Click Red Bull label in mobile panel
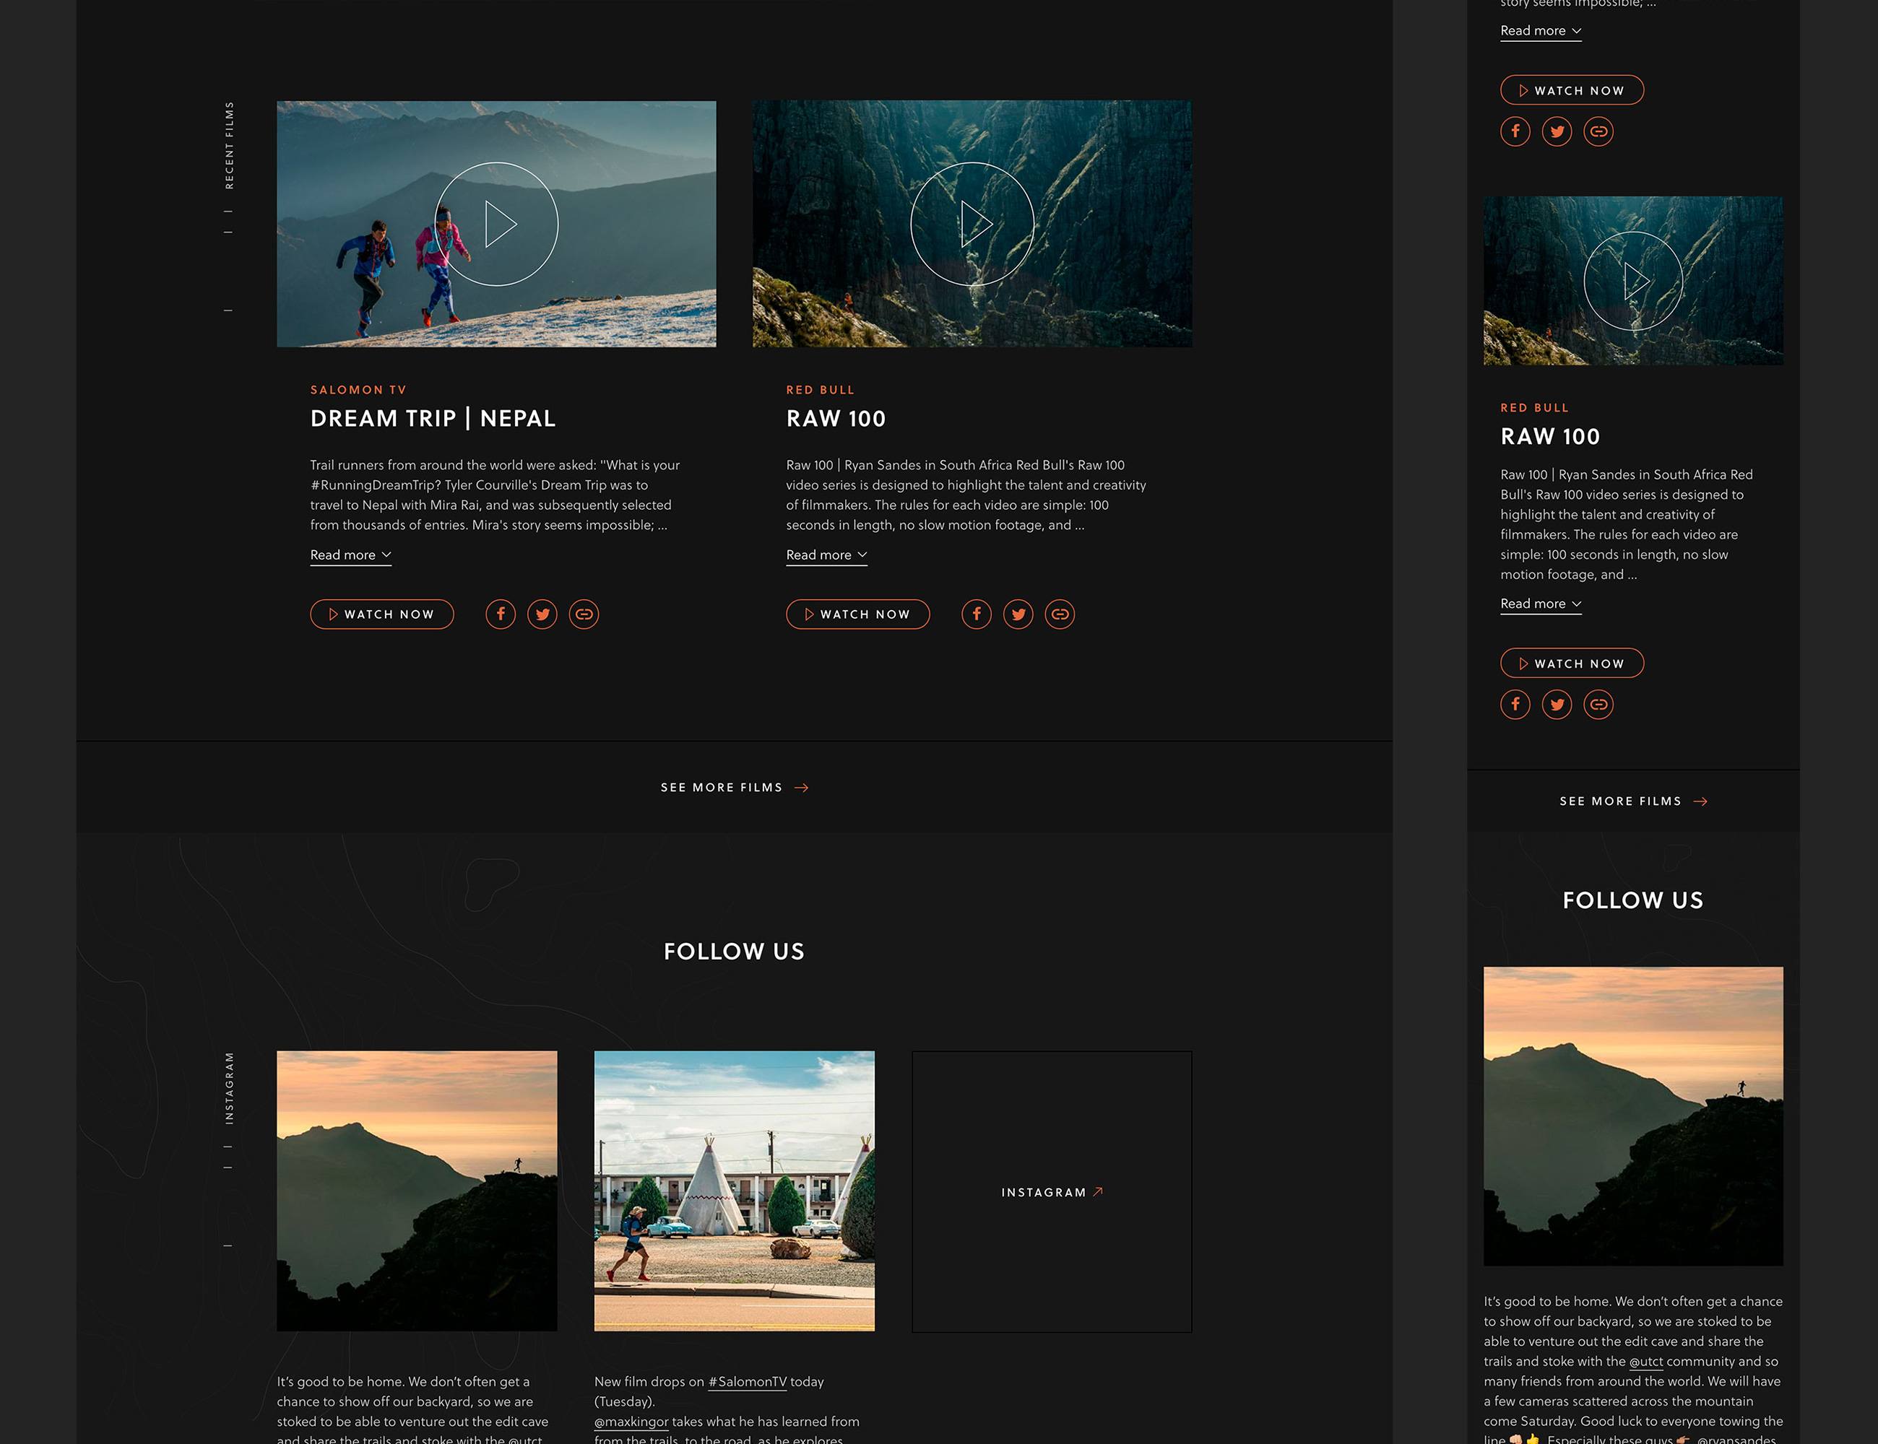This screenshot has width=1878, height=1444. click(1535, 407)
